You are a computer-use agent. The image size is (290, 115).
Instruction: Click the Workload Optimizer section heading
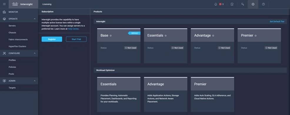coord(105,70)
